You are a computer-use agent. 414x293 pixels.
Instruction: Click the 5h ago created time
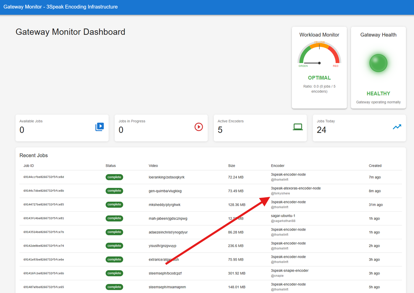point(374,287)
